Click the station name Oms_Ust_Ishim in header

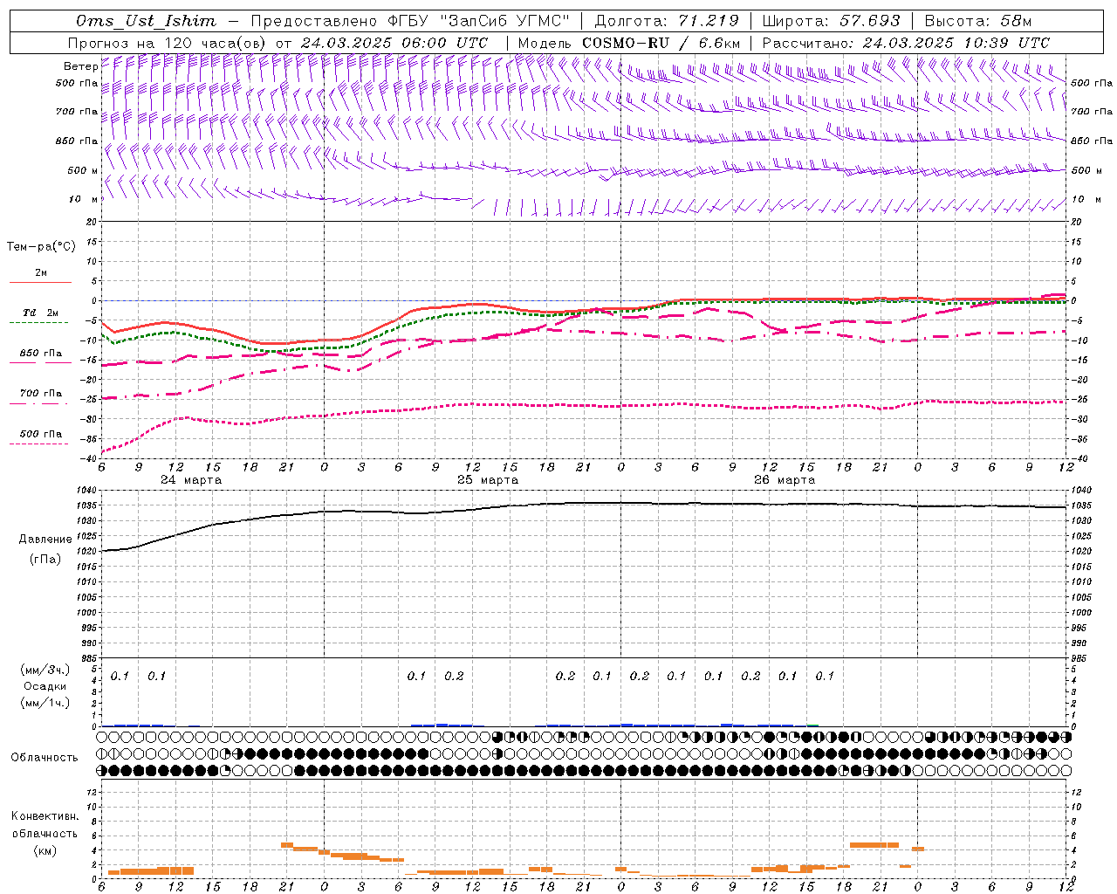point(146,22)
